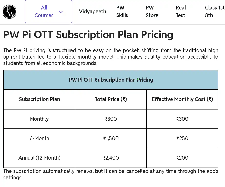The width and height of the screenshot is (225, 187).
Task: Click the PW Pi OTT Subscription heading
Action: [x=88, y=35]
